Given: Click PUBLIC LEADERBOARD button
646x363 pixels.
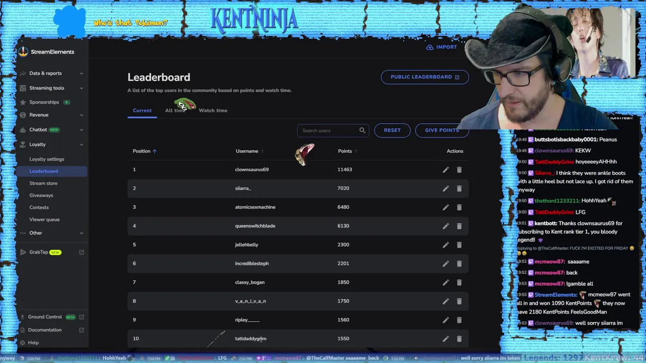Looking at the screenshot, I should tap(424, 77).
